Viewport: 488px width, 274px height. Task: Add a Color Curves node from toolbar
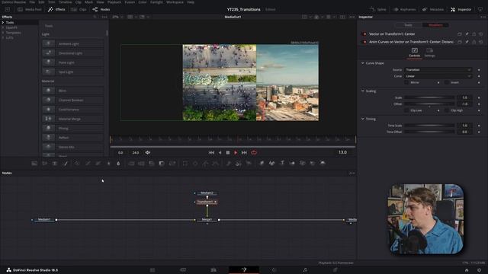[x=88, y=163]
